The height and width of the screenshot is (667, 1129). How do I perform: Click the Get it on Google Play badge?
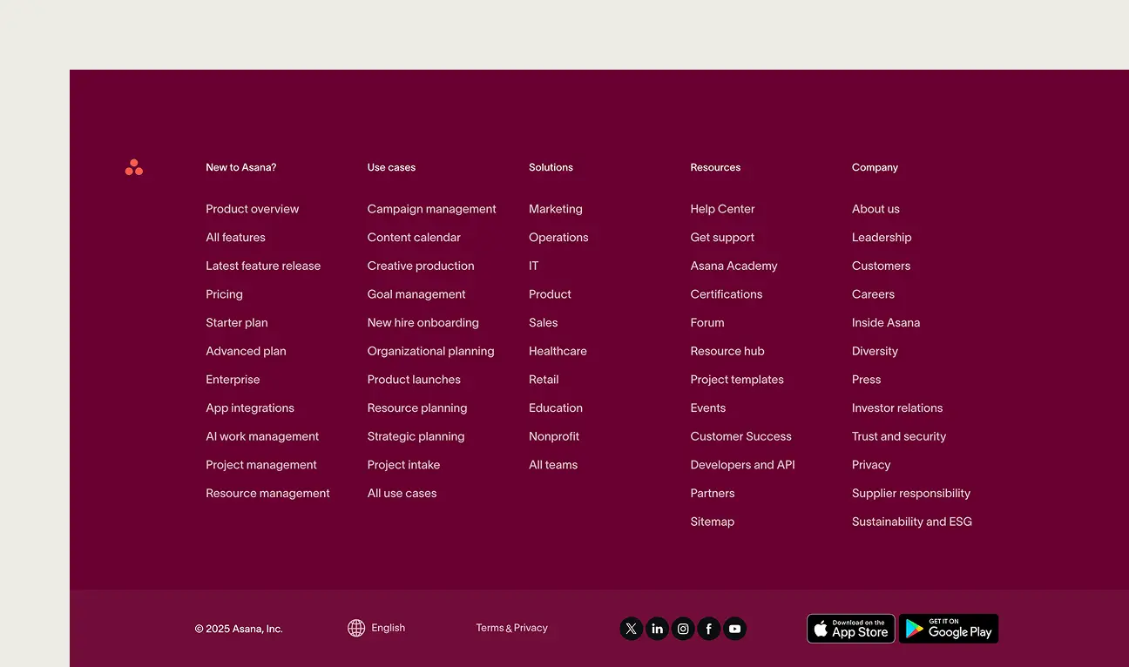[x=949, y=629]
